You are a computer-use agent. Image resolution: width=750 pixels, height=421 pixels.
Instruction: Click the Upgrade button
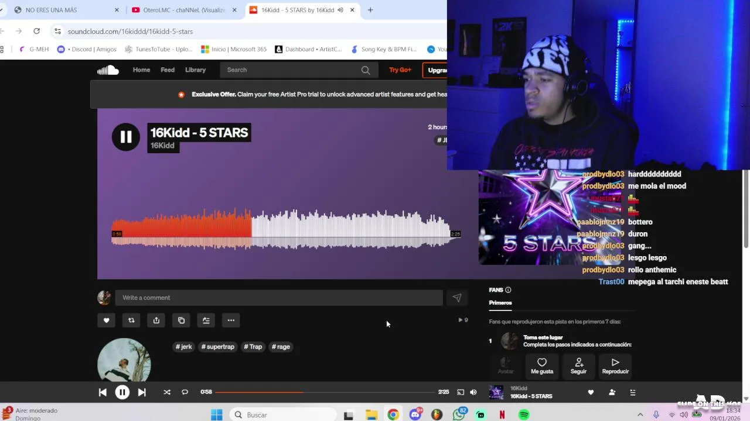pos(435,70)
